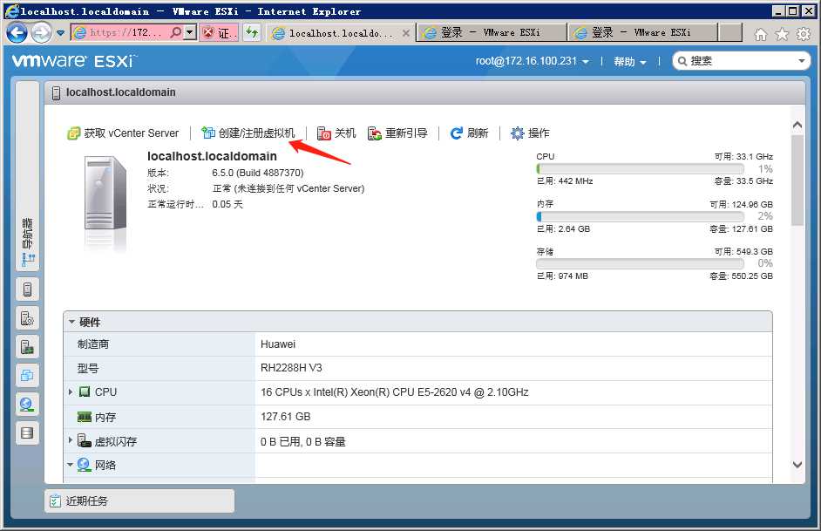Image resolution: width=821 pixels, height=531 pixels.
Task: Click the Networking globe sidebar icon
Action: point(27,405)
